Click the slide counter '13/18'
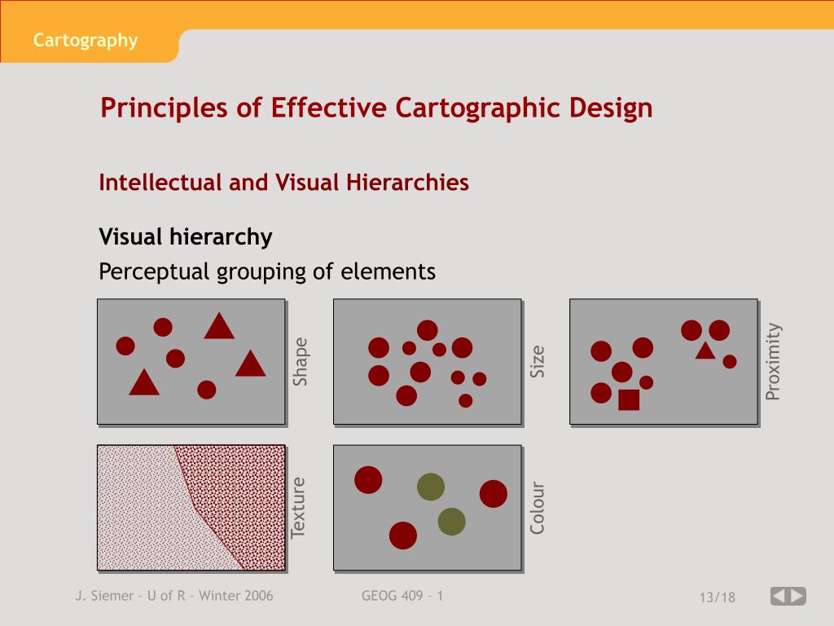This screenshot has height=626, width=834. (x=717, y=597)
